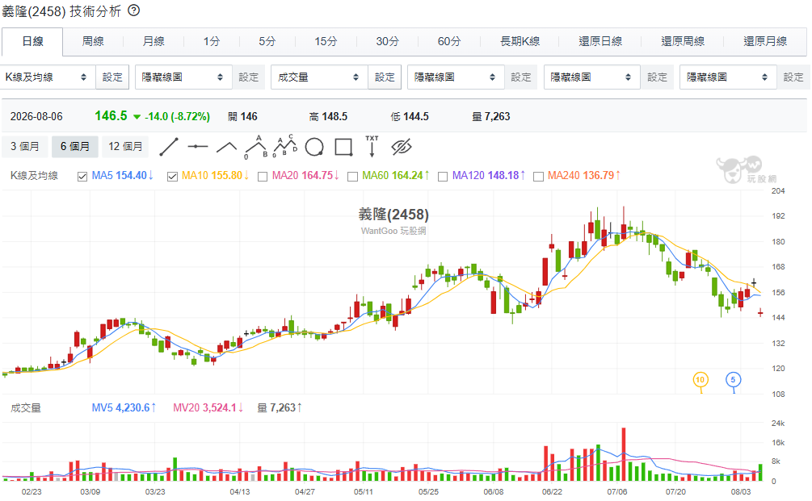Click 設定 beside the first 隱藏線圖

[x=249, y=77]
